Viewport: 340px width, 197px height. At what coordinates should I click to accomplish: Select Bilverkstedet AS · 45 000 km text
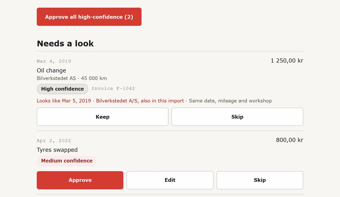pos(72,78)
